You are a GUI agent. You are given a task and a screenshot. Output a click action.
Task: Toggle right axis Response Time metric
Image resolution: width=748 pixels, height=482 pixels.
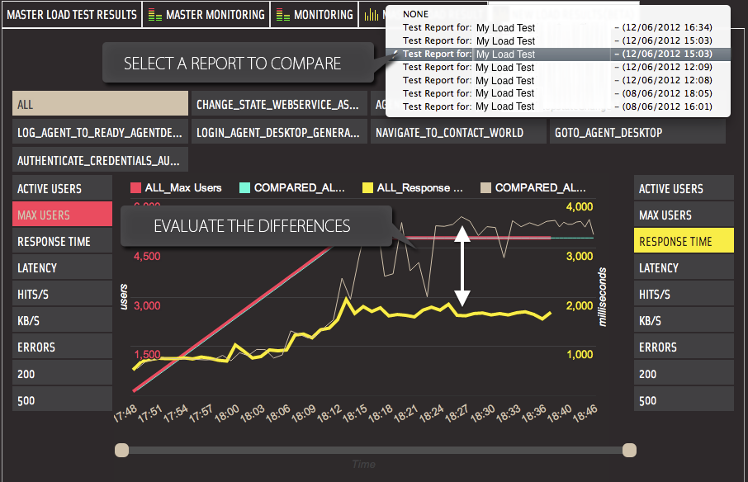(684, 241)
